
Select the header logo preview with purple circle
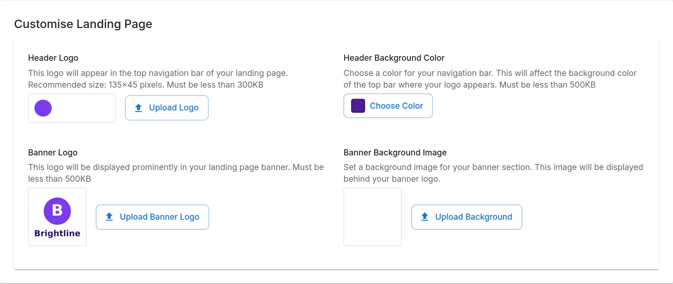pyautogui.click(x=72, y=108)
